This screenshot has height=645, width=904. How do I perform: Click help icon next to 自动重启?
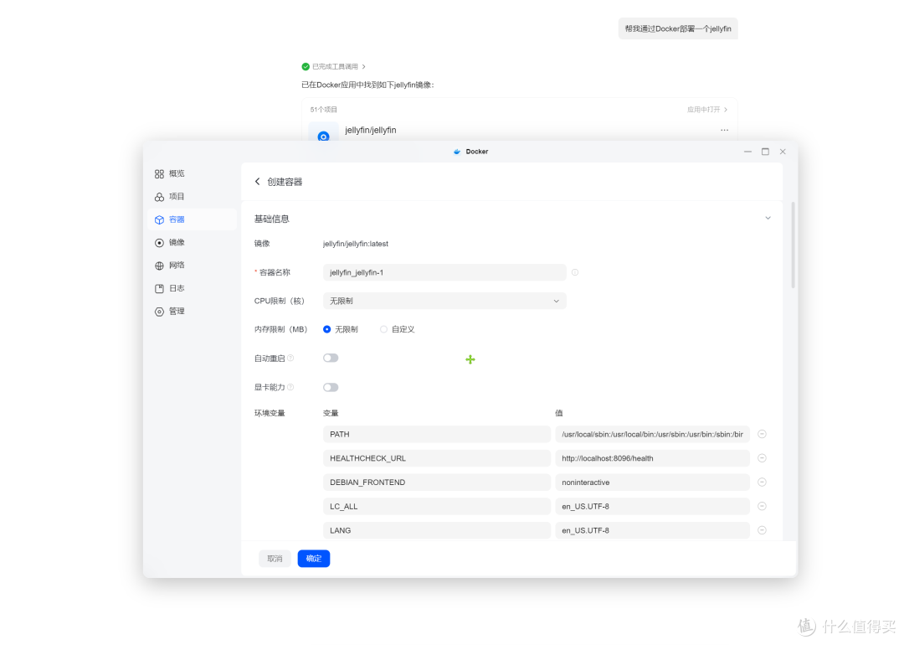click(x=290, y=359)
